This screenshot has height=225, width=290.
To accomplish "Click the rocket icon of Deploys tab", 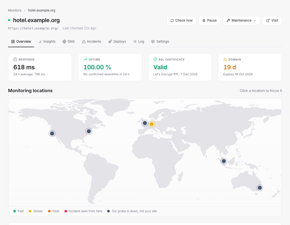I will 110,41.
